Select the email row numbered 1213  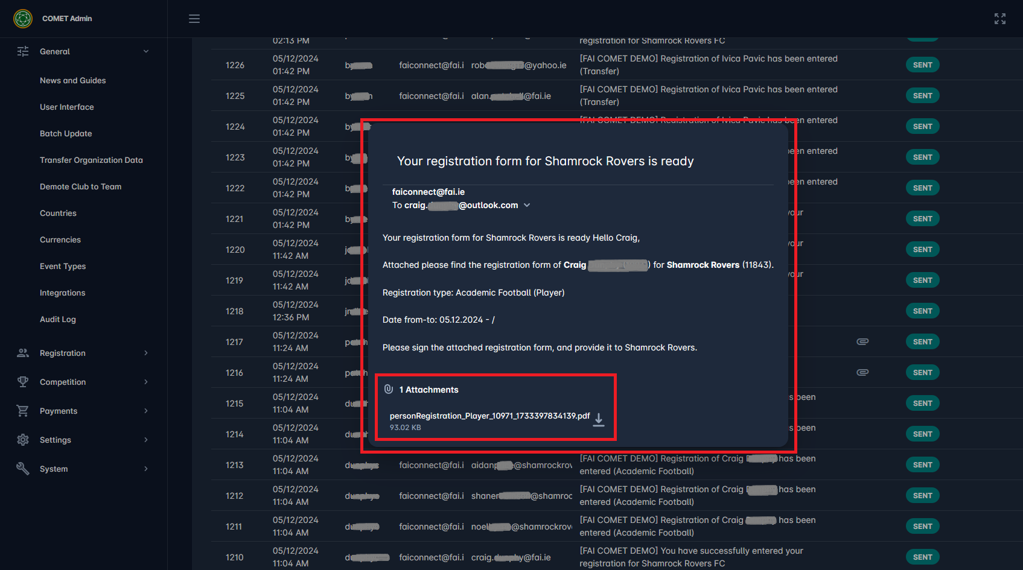[x=235, y=465]
